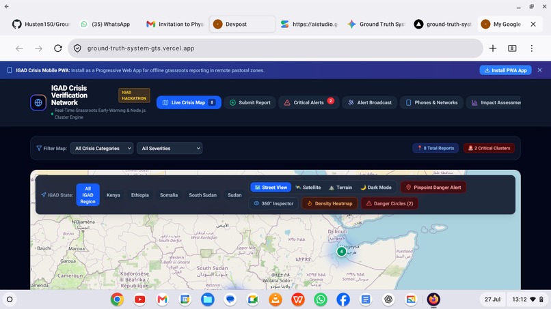
Task: Open Files app from the shelf
Action: [208, 299]
